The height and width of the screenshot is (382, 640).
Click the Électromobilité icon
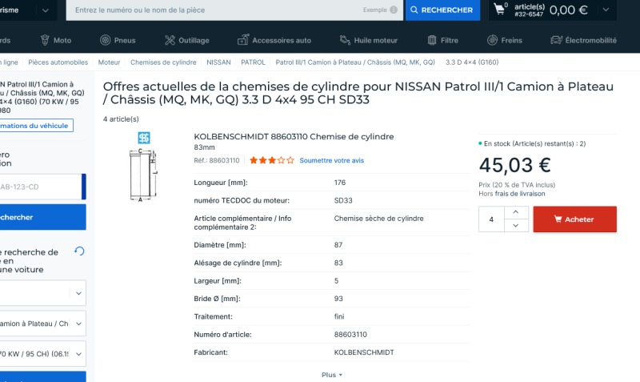(557, 40)
